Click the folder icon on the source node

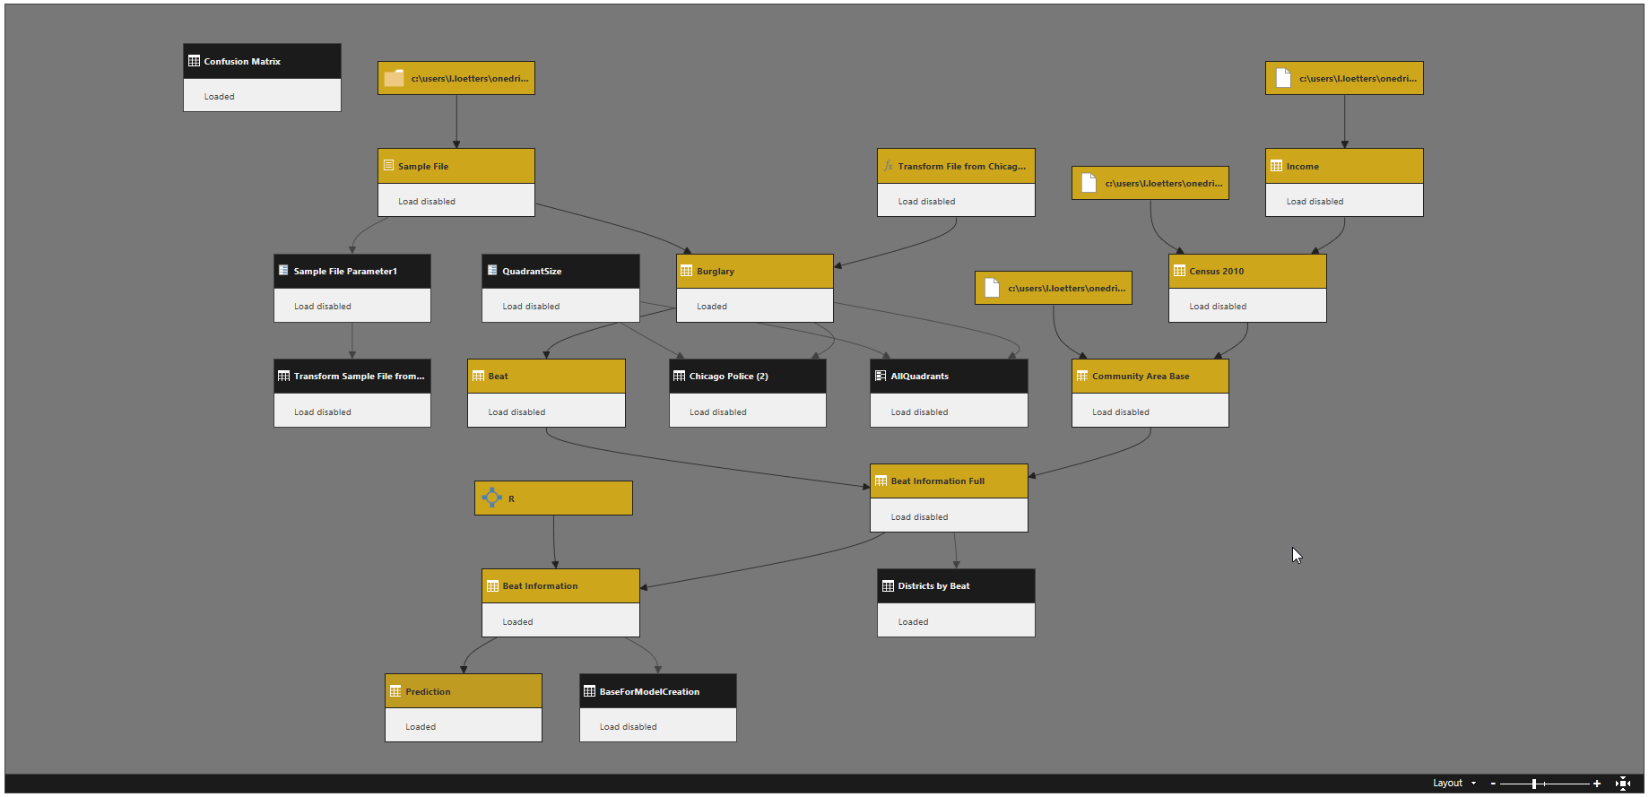[x=394, y=78]
